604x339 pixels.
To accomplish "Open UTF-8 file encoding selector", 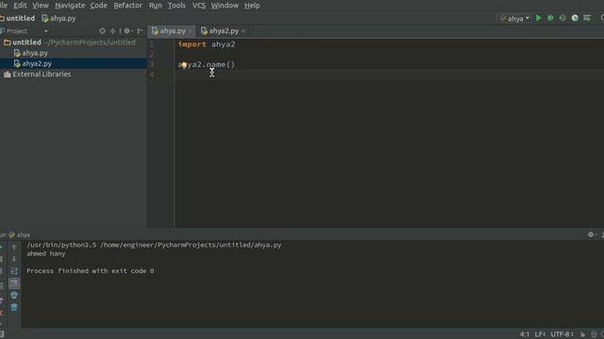I will point(562,334).
